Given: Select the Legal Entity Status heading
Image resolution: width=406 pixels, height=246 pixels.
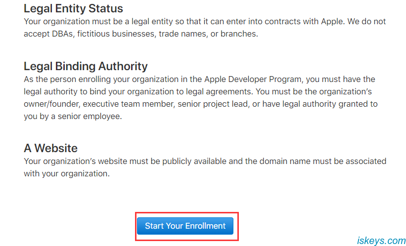Looking at the screenshot, I should (x=73, y=8).
